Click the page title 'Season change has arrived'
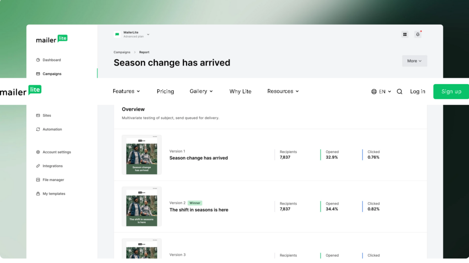469x263 pixels. (172, 63)
